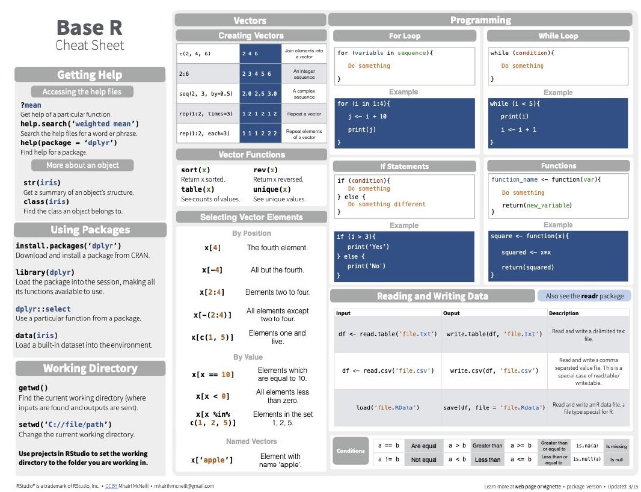Click the Working Directory section header
The width and height of the screenshot is (641, 492).
coord(90,368)
